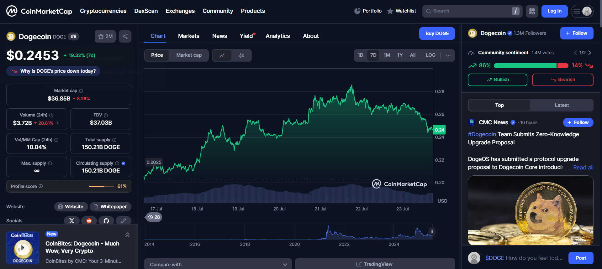This screenshot has height=269, width=602.
Task: Click the historical range slider pause handle
Action: (x=432, y=232)
